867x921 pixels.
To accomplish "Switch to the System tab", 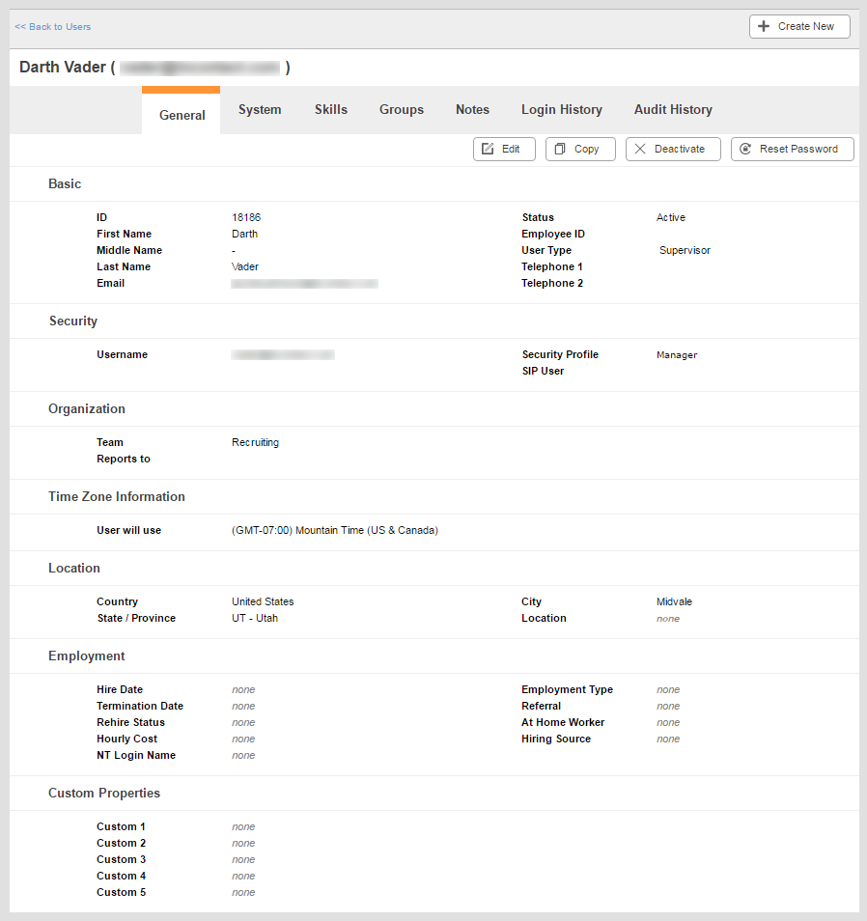I will [260, 110].
